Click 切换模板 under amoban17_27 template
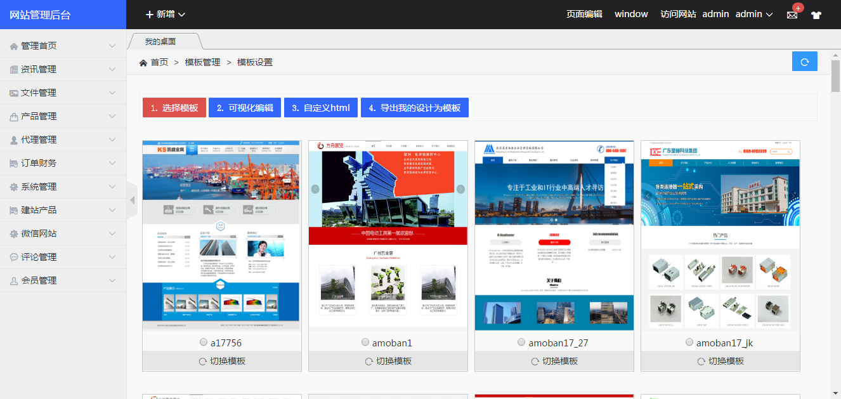The image size is (841, 399). 554,361
